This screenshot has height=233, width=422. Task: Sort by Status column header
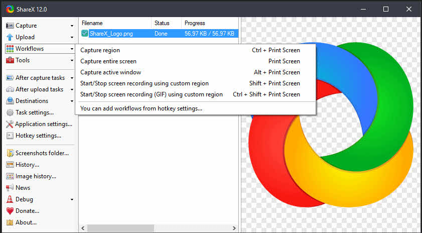pos(166,23)
